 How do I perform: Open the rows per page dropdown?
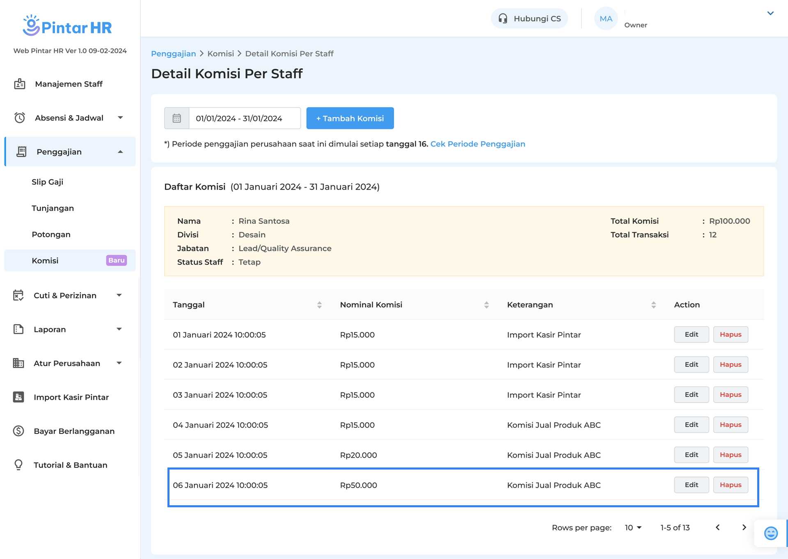pos(633,527)
